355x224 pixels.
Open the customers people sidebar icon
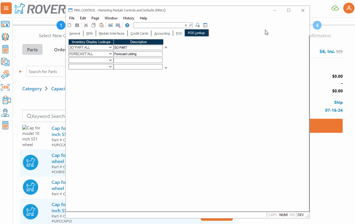[x=5, y=37]
